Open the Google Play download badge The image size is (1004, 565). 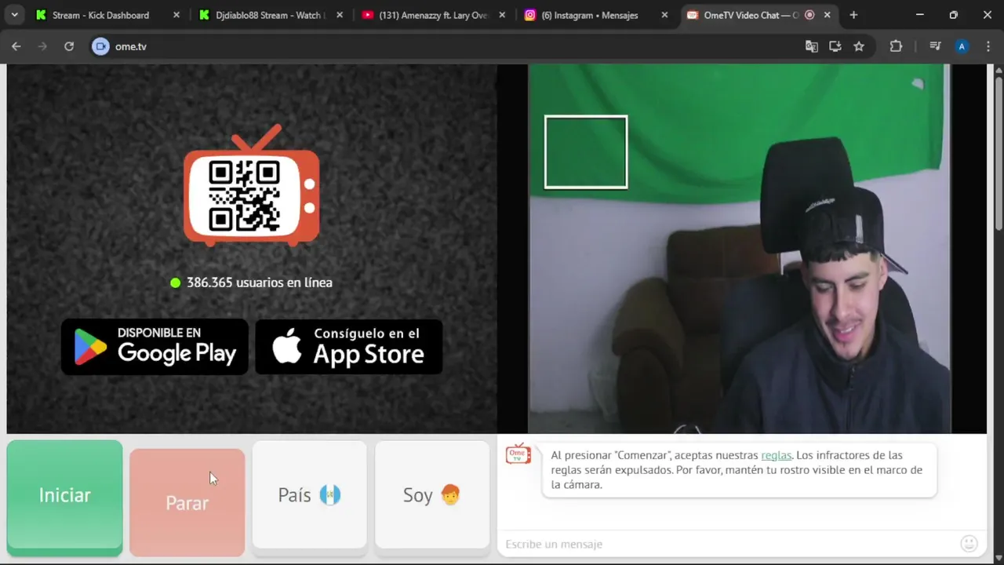pos(155,346)
